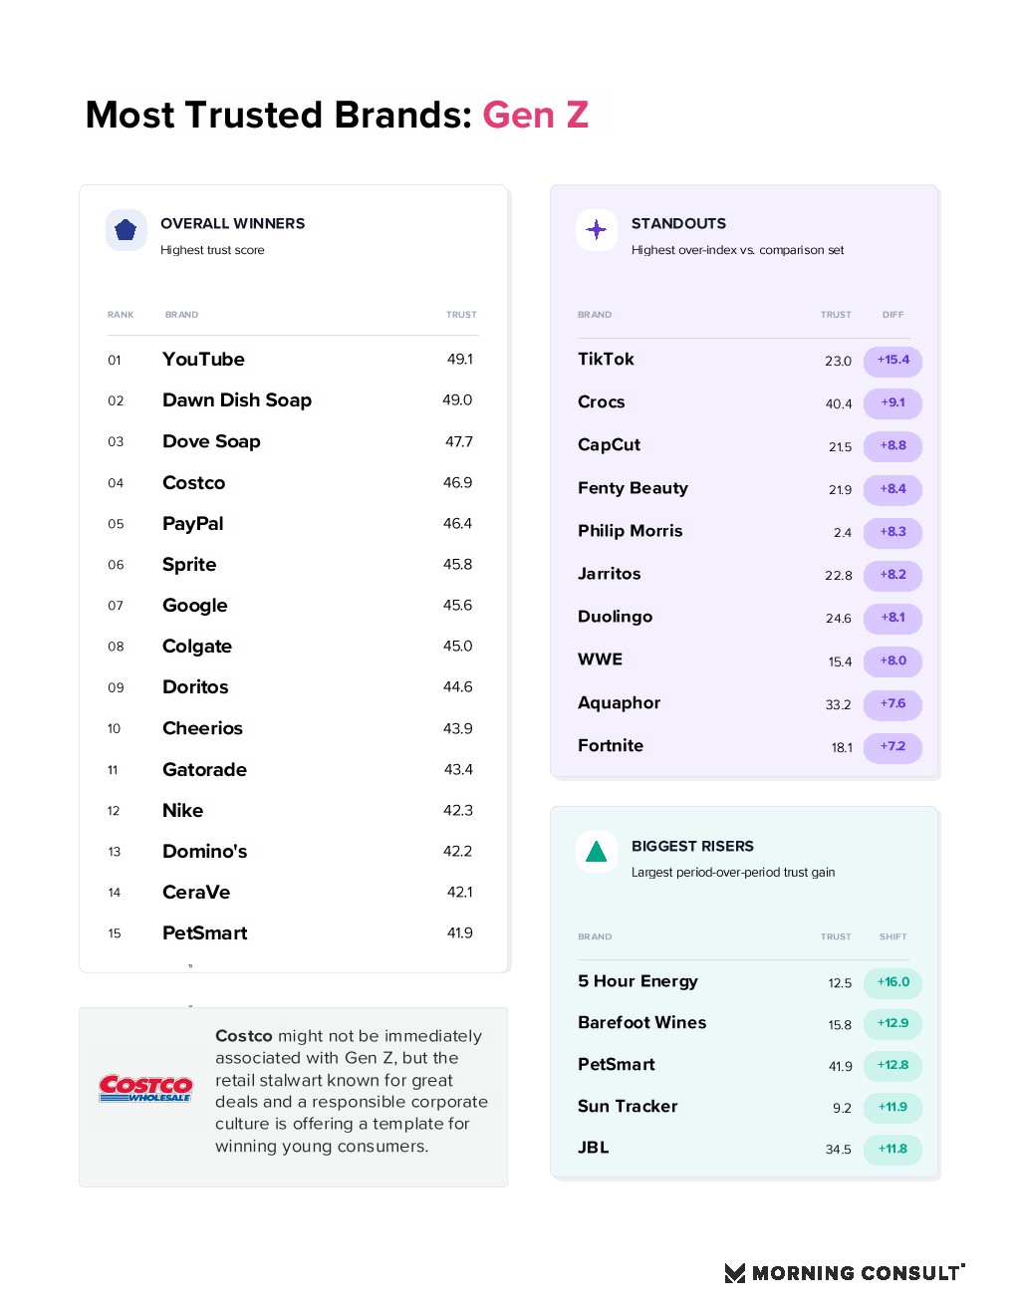This screenshot has height=1315, width=1016.
Task: Click the Standouts sparkle star icon
Action: click(597, 230)
